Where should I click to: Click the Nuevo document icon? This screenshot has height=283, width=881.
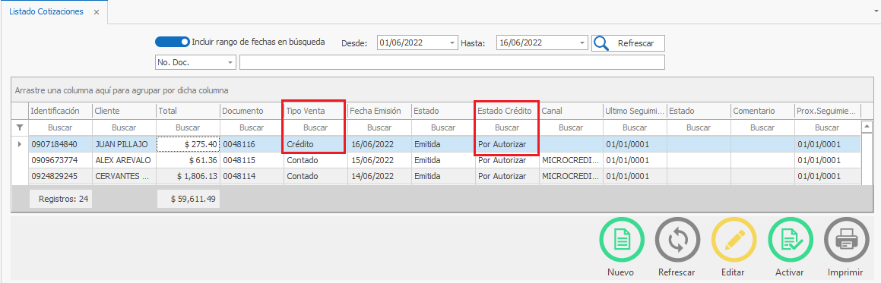[x=622, y=240]
